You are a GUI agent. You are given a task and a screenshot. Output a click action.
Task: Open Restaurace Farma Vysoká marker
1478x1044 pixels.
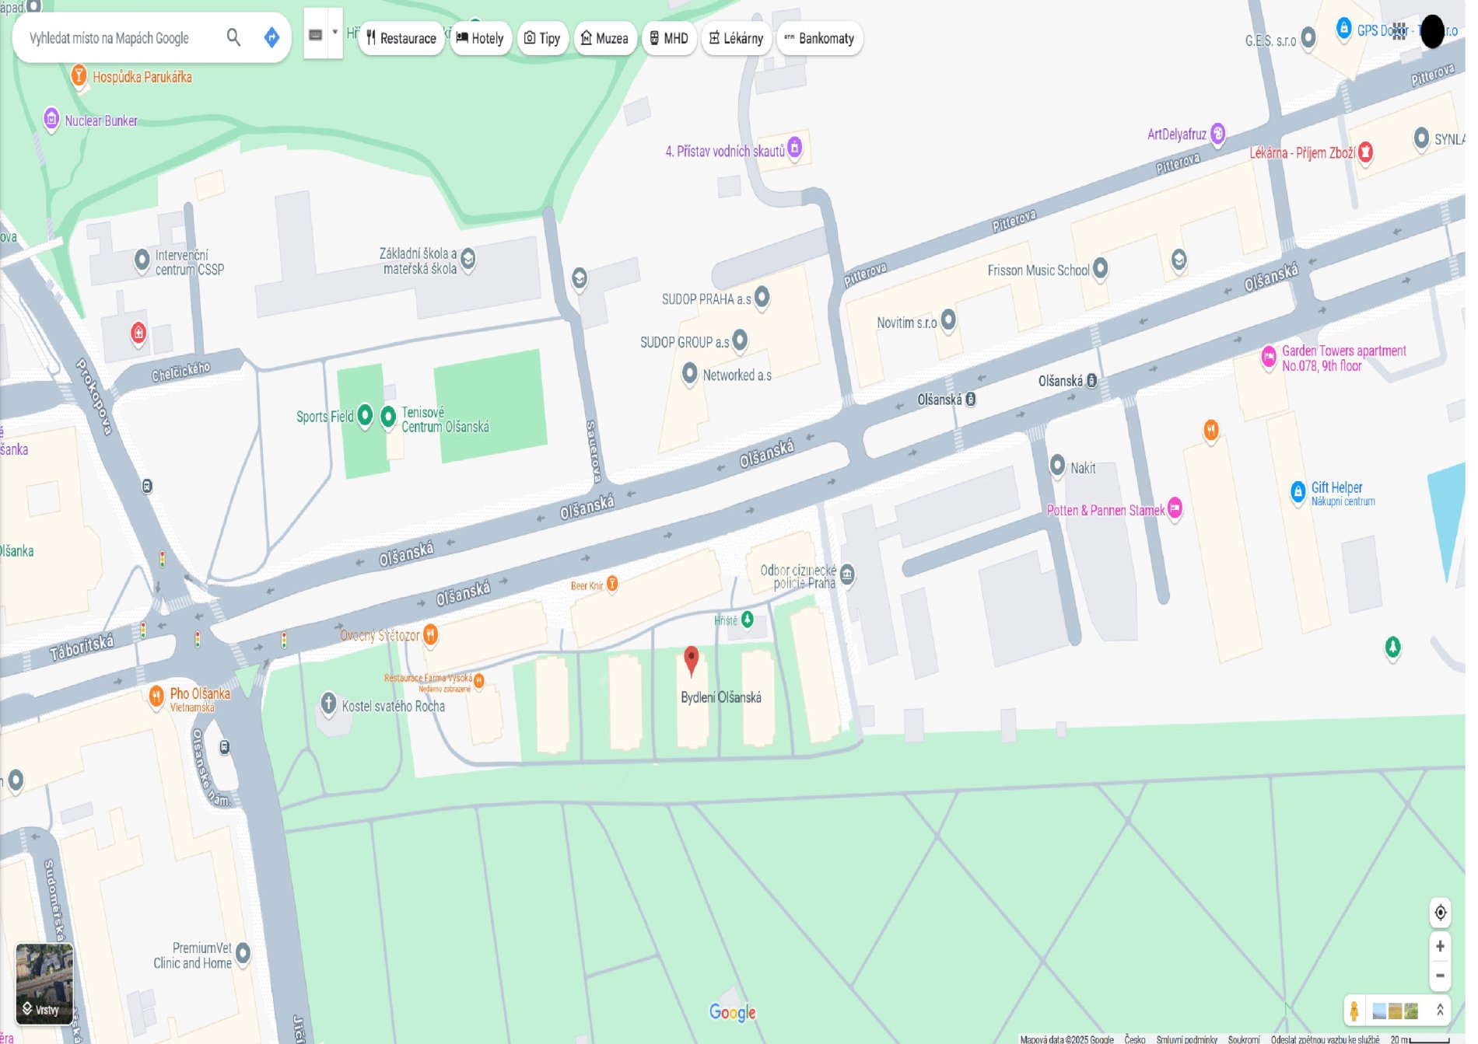click(479, 681)
